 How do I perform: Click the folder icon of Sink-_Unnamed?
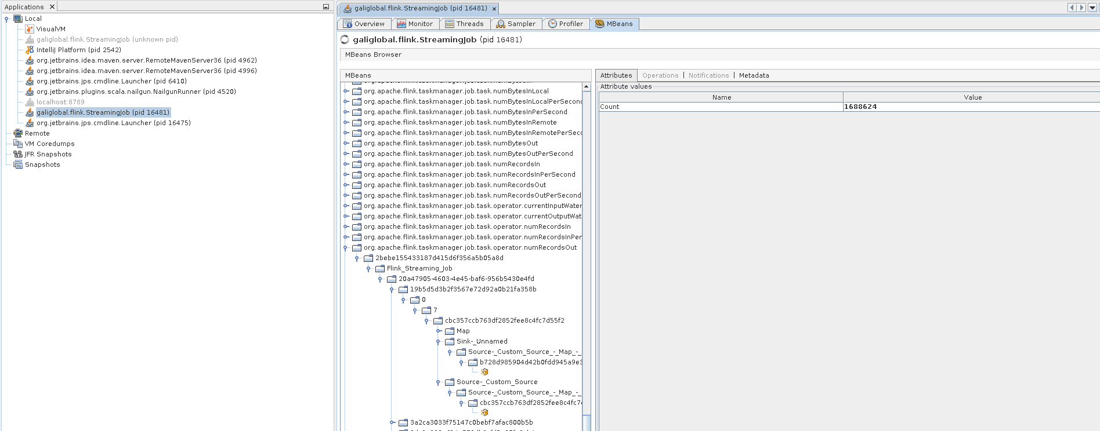coord(450,342)
